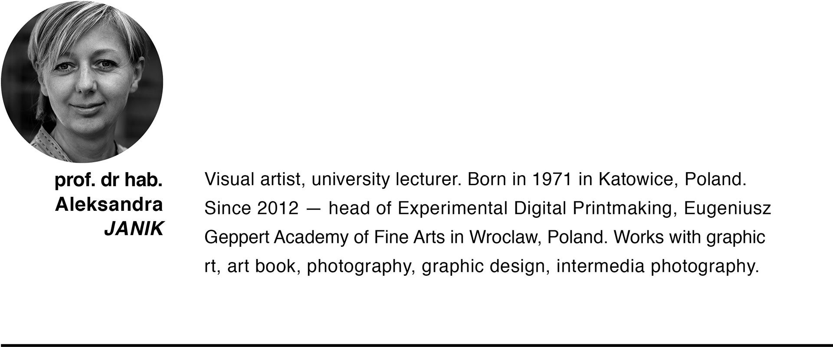Screen dimensions: 833x347
Task: Click the circular portrait photo
Action: 82,82
